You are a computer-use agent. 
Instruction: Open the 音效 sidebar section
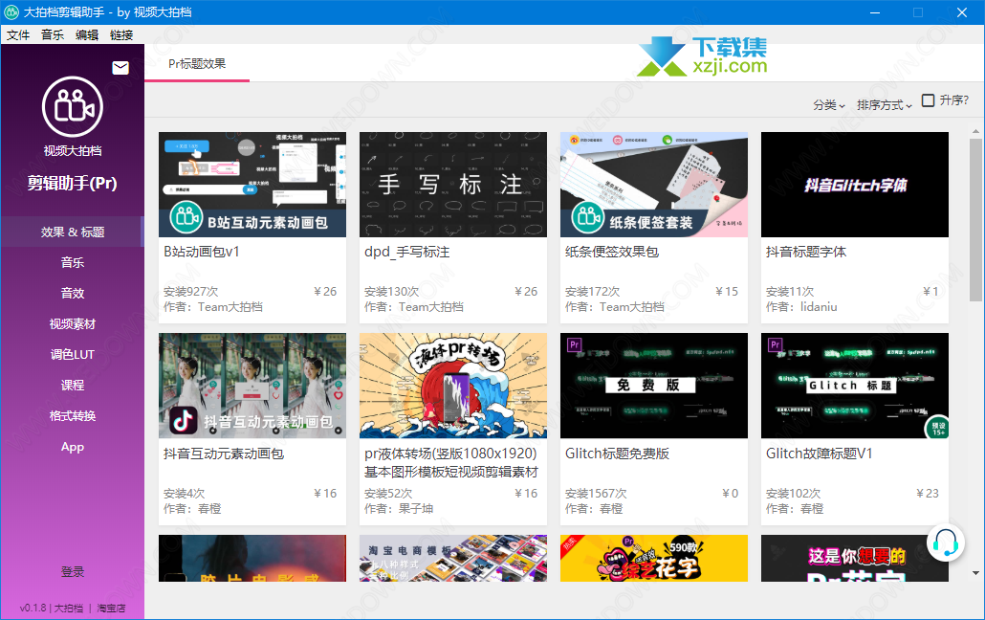tap(73, 294)
